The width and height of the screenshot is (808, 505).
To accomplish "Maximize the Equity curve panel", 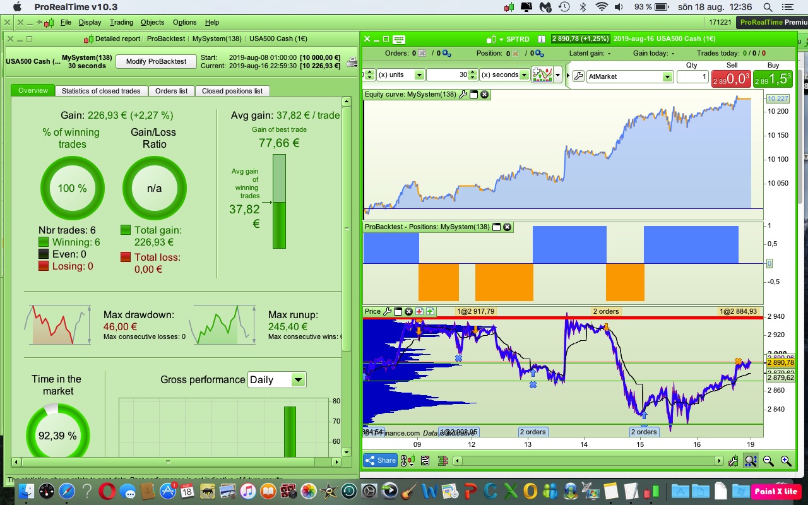I will [473, 95].
